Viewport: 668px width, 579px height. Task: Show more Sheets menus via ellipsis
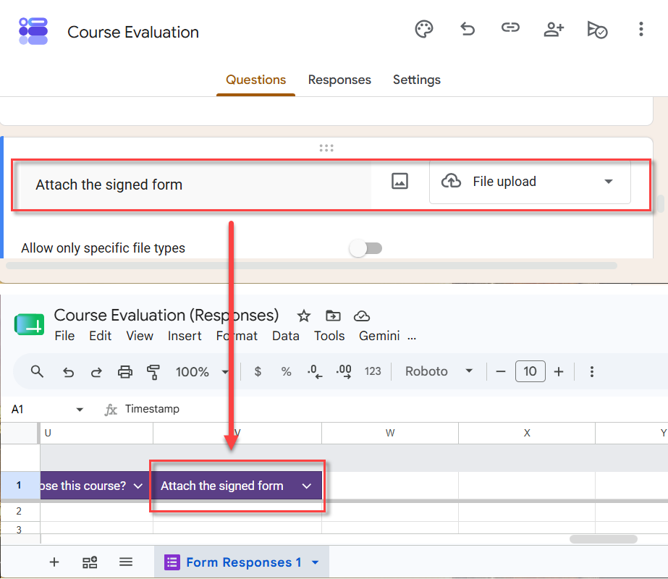click(412, 337)
